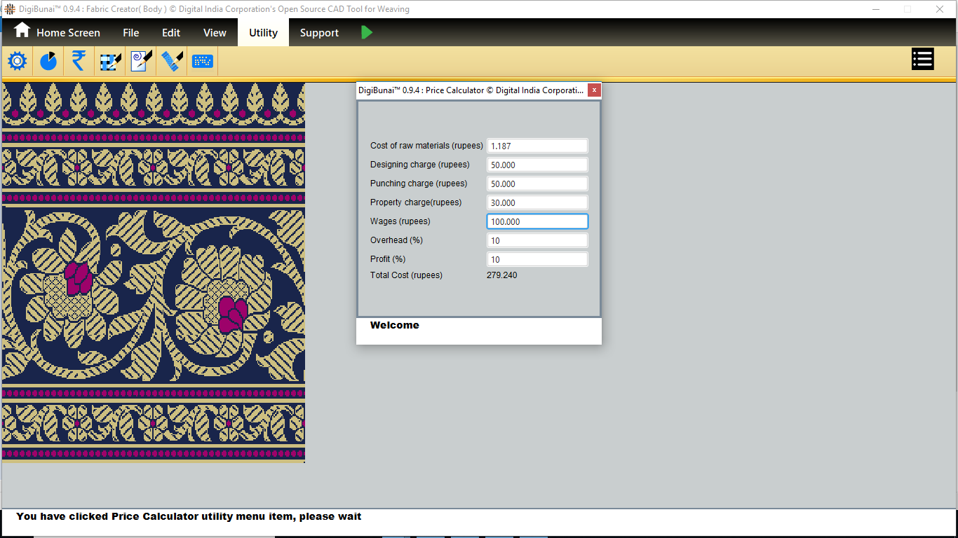Click the Profit percentage field
This screenshot has height=538, width=958.
(x=537, y=259)
